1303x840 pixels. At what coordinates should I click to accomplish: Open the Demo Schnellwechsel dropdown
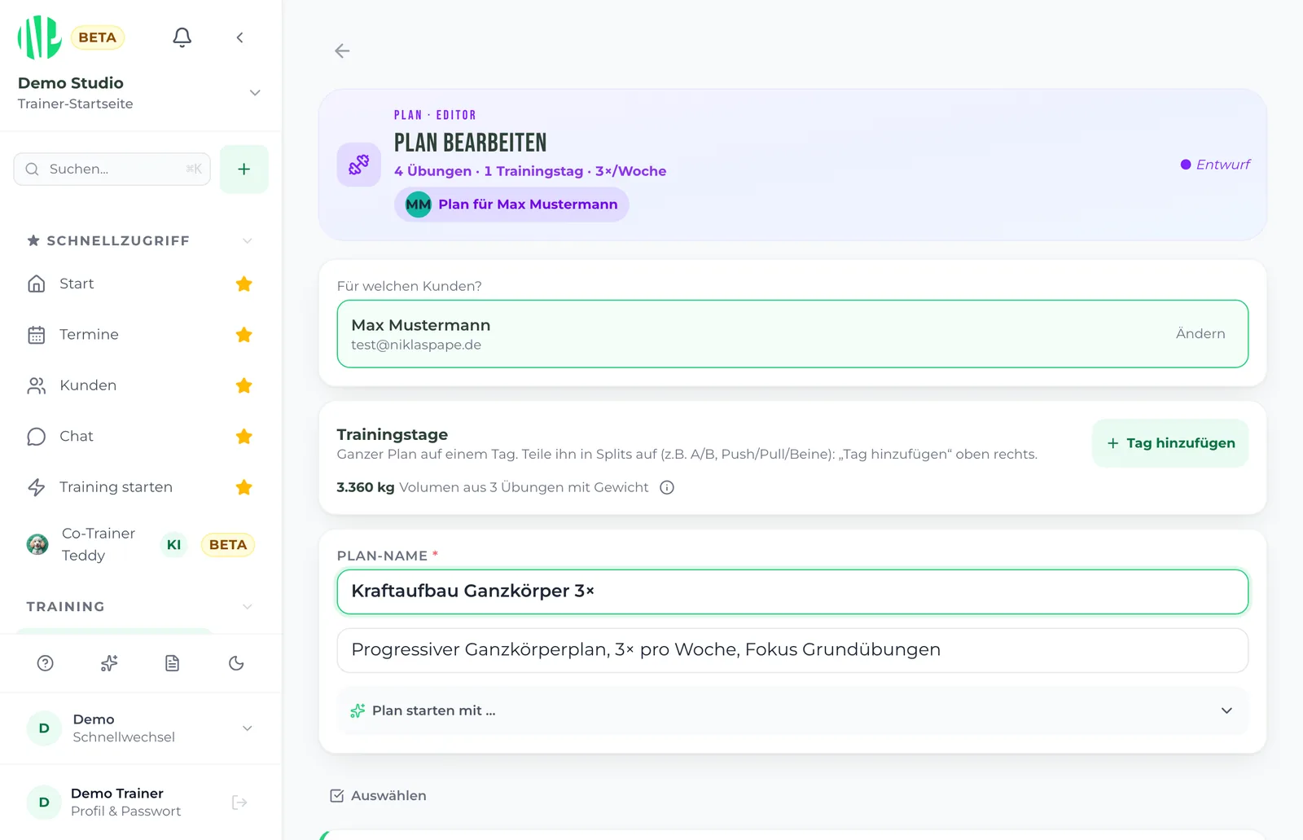pyautogui.click(x=140, y=728)
